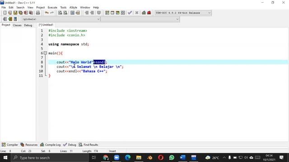Start debugging with the checkmark icon

pyautogui.click(x=130, y=13)
